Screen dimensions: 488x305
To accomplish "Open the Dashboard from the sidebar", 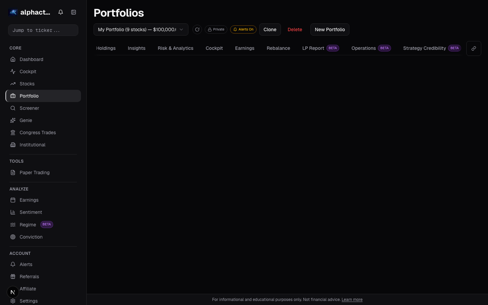I will pyautogui.click(x=31, y=59).
